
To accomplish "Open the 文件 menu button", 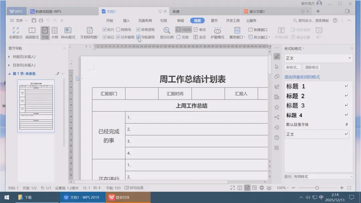I will pyautogui.click(x=19, y=20).
